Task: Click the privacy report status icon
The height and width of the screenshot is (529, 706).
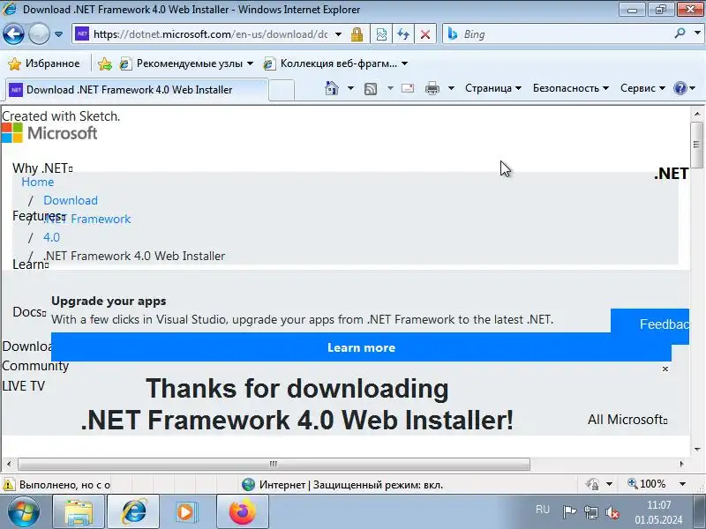Action: [592, 484]
